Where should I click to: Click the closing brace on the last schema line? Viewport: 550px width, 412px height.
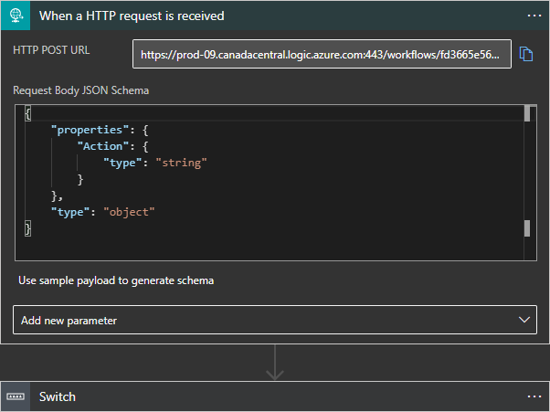(x=28, y=228)
